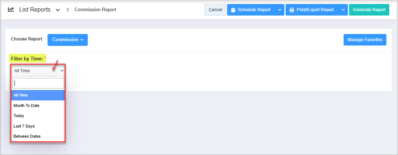Open the Commission report chooser dropdown
The width and height of the screenshot is (398, 155).
point(67,40)
